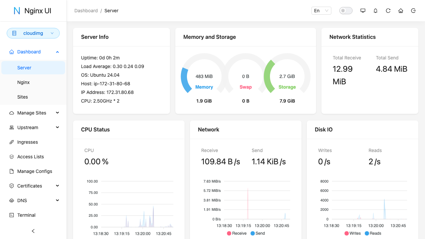This screenshot has width=425, height=239.
Task: Click the CPU usage value 0.00 %
Action: pyautogui.click(x=96, y=162)
